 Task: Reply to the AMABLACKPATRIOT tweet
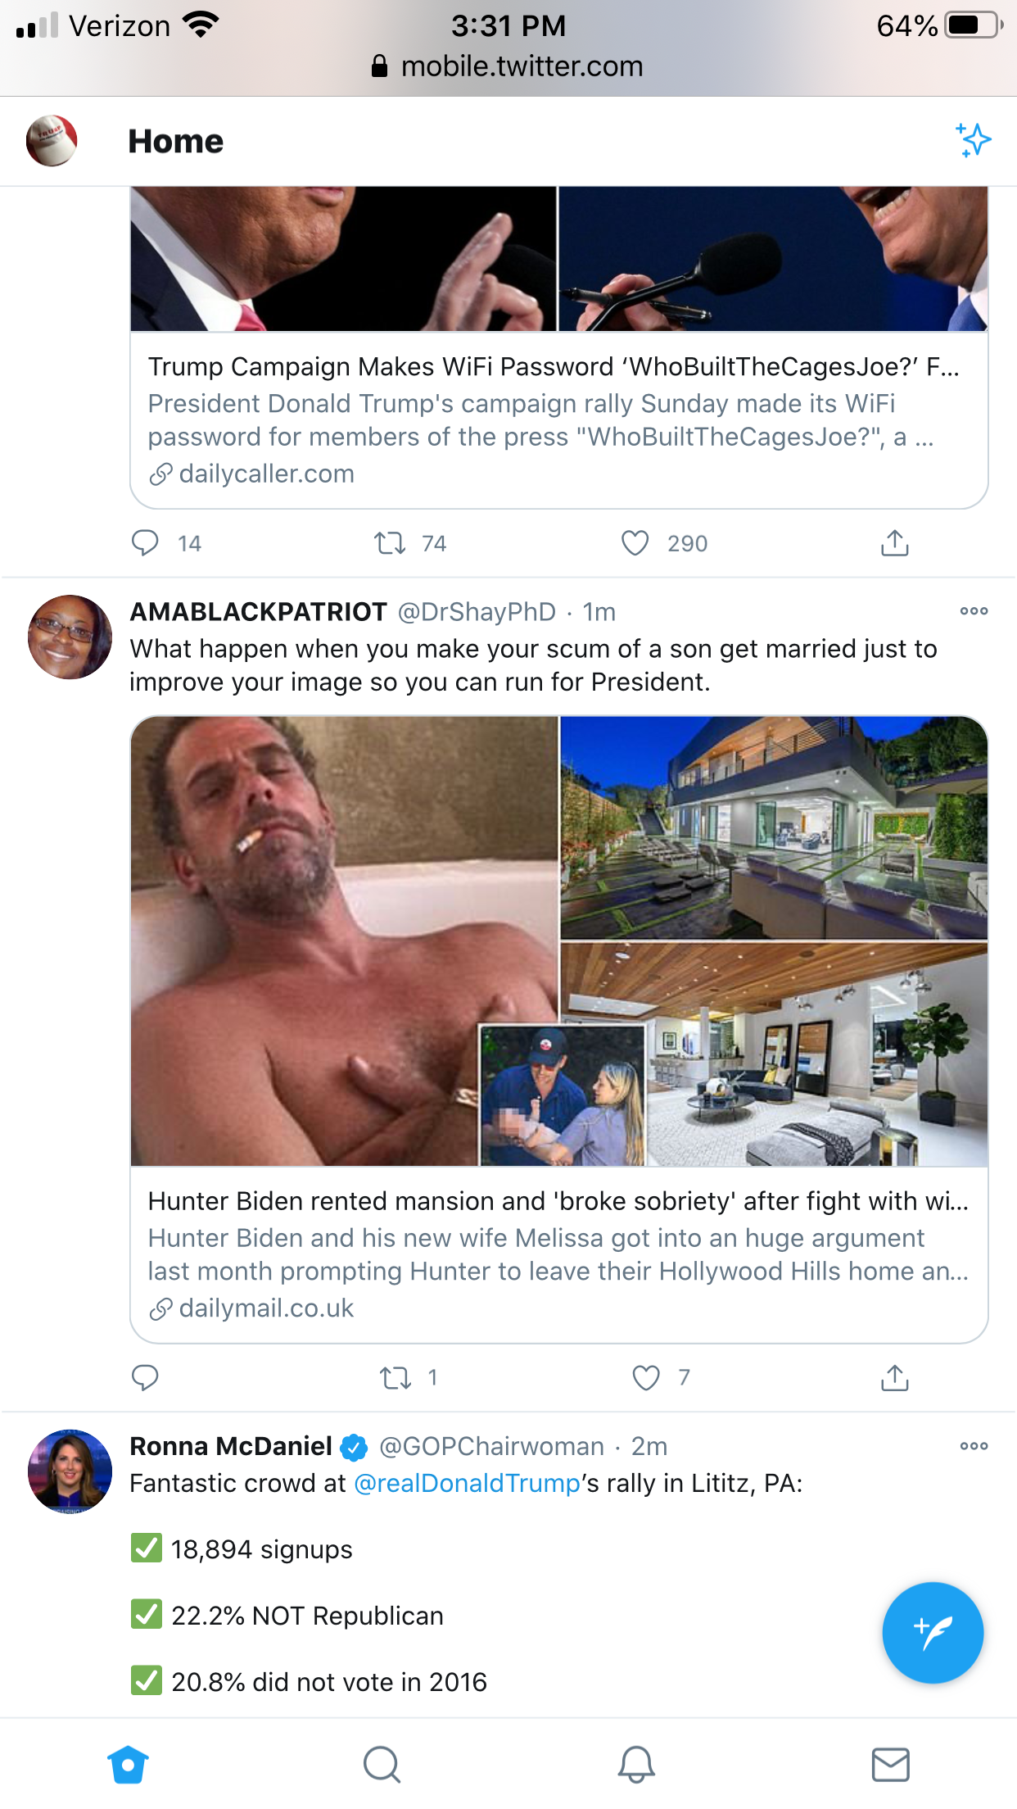point(145,1378)
